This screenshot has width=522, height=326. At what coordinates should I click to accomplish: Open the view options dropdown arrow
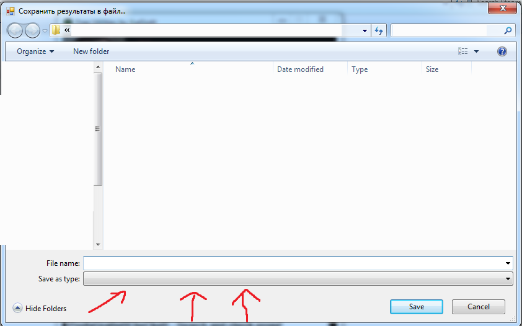click(x=476, y=51)
